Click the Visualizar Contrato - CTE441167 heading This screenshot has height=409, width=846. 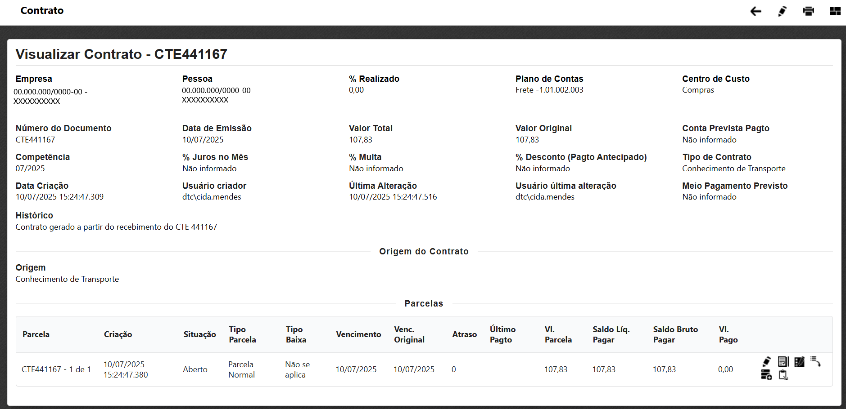coord(122,54)
